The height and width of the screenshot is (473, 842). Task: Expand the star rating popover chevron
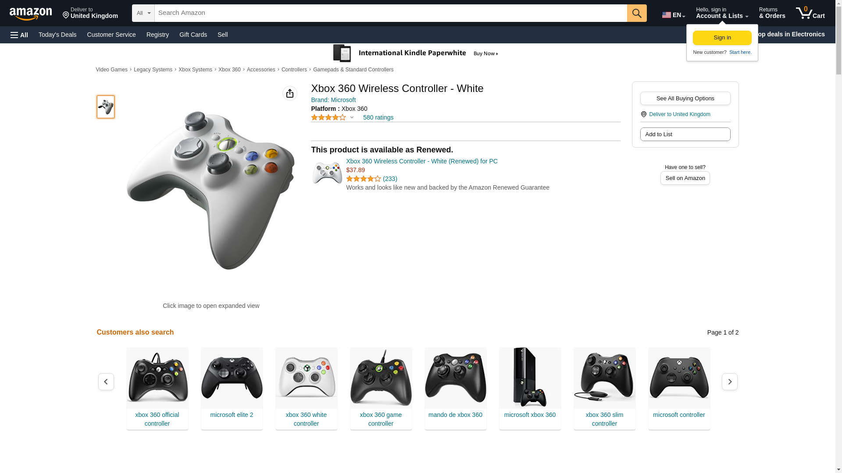pos(352,117)
